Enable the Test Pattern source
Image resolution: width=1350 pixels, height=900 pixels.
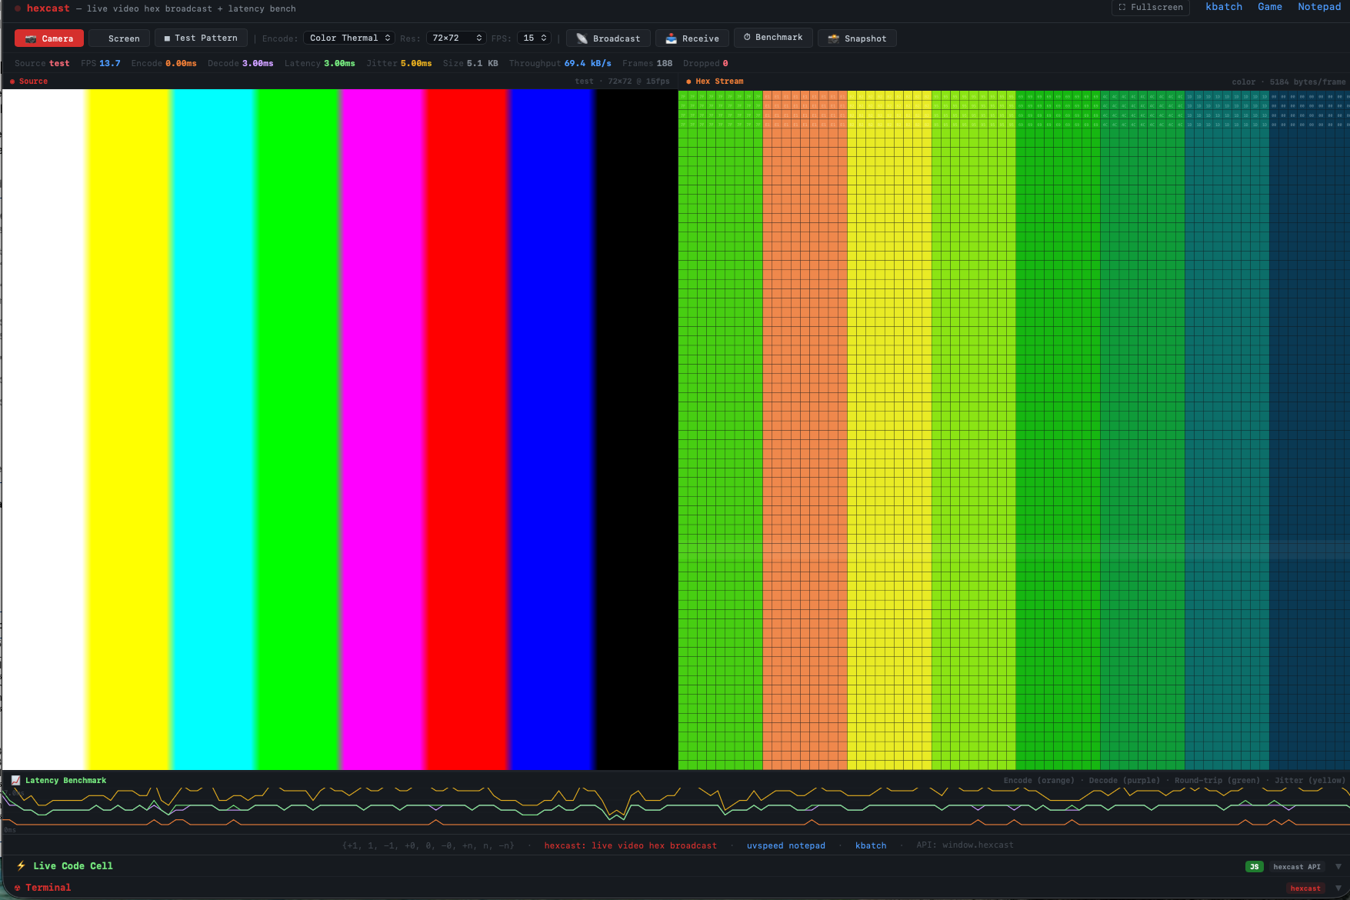[200, 37]
